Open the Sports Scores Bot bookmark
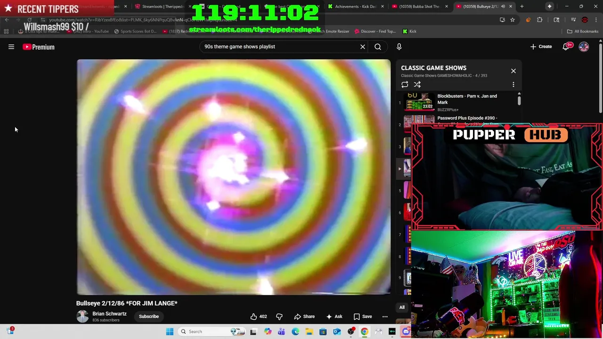603x339 pixels. pos(135,32)
